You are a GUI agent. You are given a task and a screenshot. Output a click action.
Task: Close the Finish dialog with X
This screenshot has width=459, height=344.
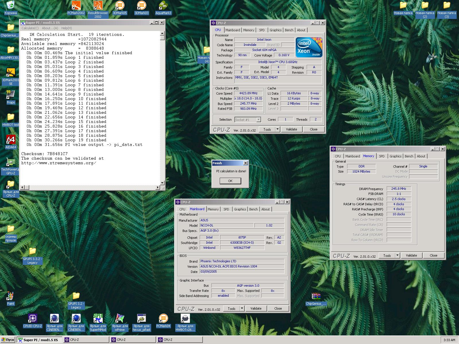click(246, 163)
